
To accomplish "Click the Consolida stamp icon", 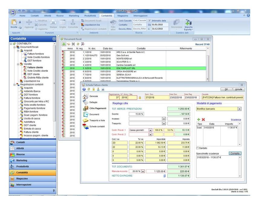I will [x=73, y=22].
